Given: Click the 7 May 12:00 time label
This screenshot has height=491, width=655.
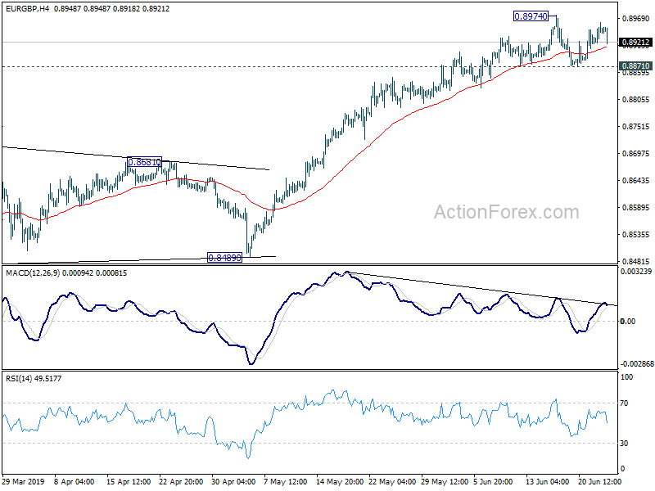Looking at the screenshot, I should click(286, 481).
